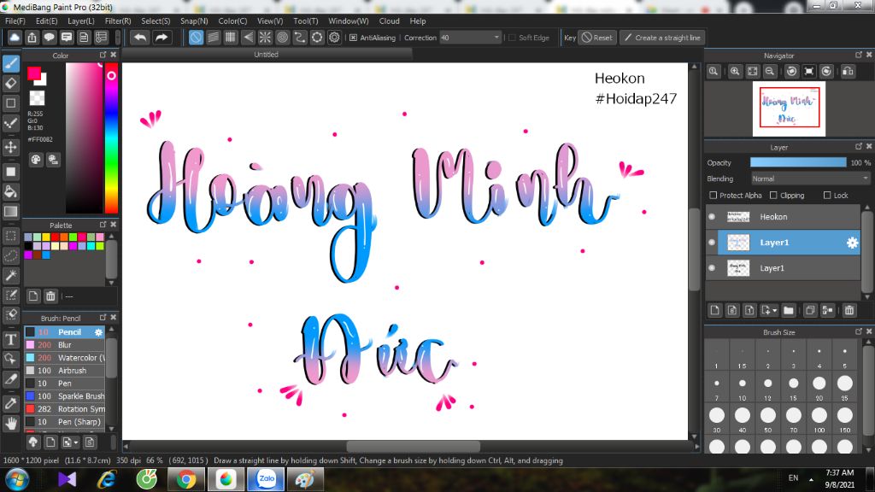This screenshot has width=875, height=492.
Task: Pick the pink foreground color swatch
Action: click(34, 73)
